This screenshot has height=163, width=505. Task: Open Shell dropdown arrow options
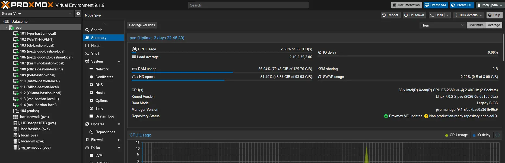click(447, 15)
